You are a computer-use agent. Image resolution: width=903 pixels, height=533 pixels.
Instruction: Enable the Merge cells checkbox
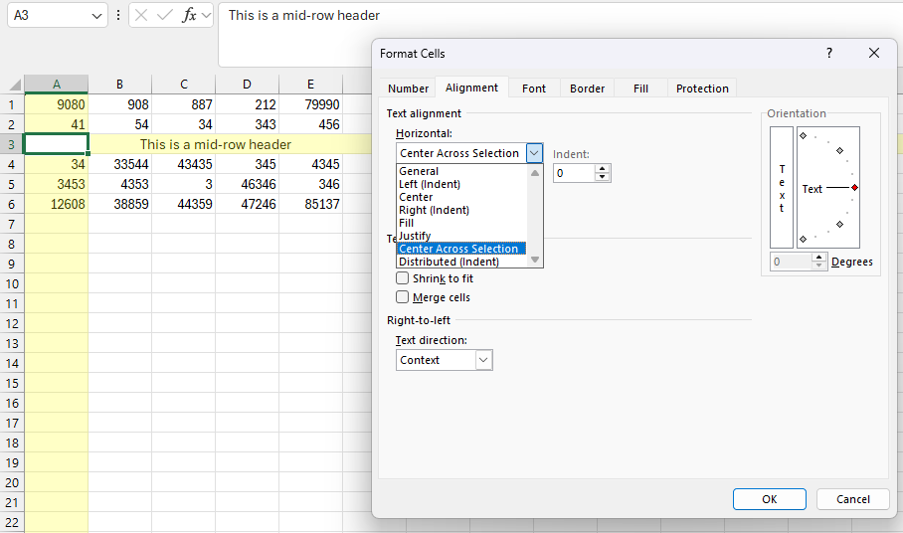(403, 297)
